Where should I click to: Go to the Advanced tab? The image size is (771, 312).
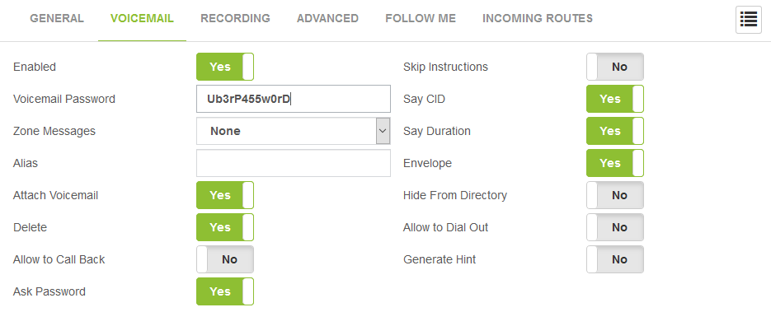(x=327, y=19)
